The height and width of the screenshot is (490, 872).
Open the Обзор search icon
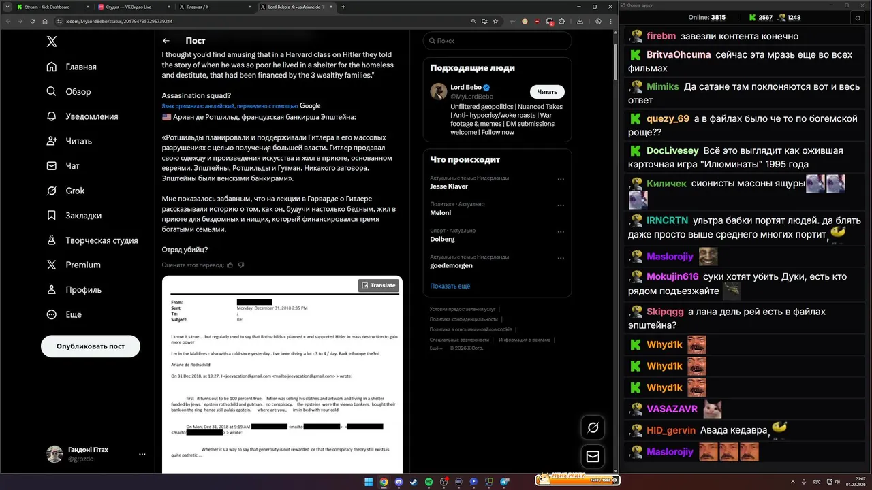pos(52,91)
